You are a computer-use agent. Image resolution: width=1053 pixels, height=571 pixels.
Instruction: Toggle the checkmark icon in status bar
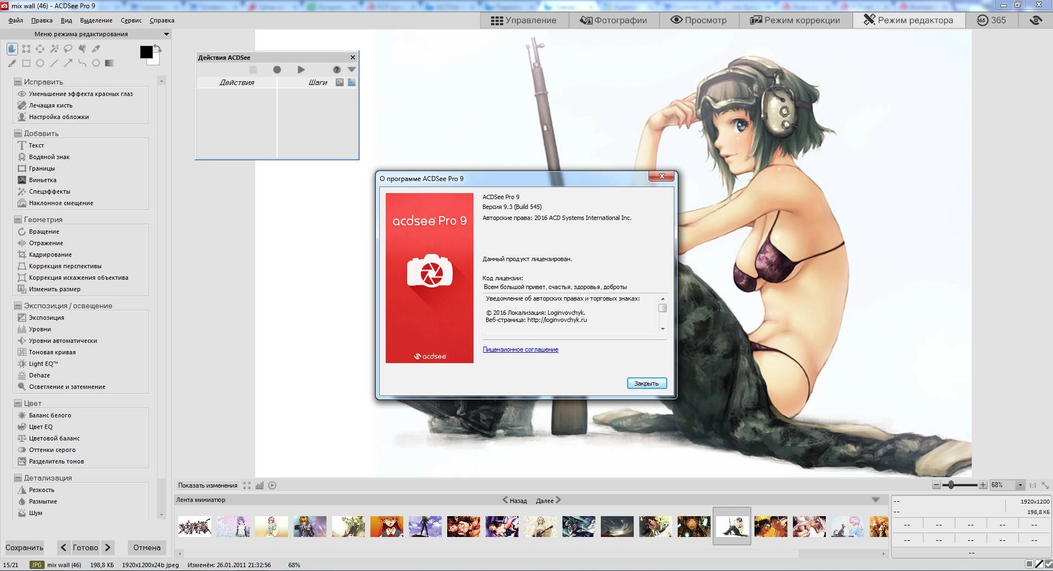pyautogui.click(x=1048, y=564)
